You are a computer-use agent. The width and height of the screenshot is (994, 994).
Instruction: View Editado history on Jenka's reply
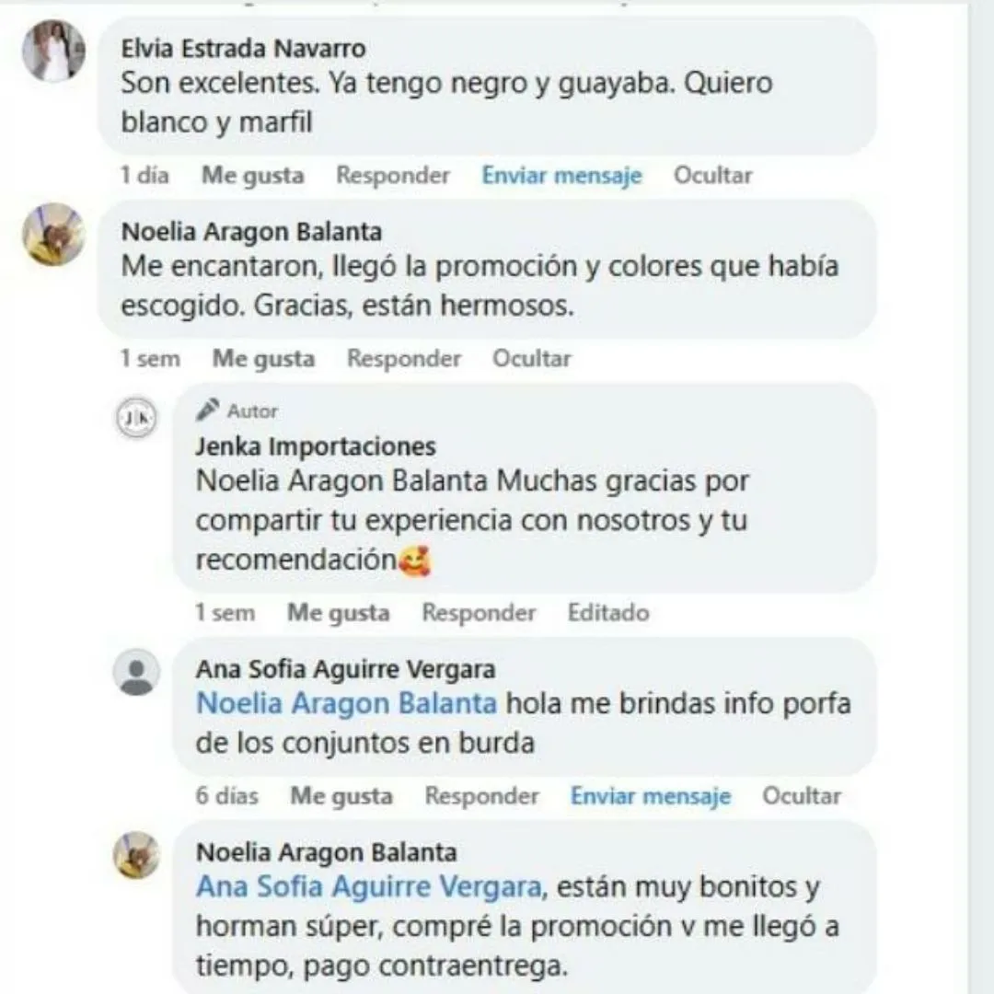point(608,612)
